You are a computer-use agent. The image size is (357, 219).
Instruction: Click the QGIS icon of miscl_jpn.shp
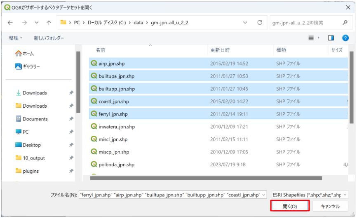[94, 139]
